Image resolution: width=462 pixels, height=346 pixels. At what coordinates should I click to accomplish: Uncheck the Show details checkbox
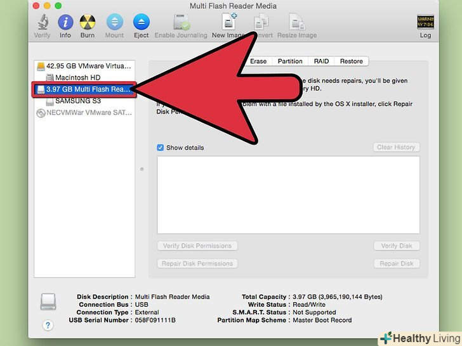click(161, 148)
